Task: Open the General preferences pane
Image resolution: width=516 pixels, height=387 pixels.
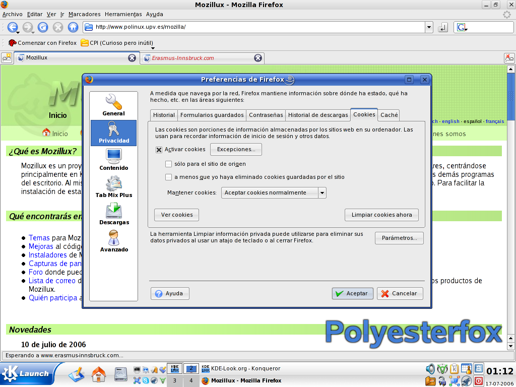Action: (x=113, y=105)
